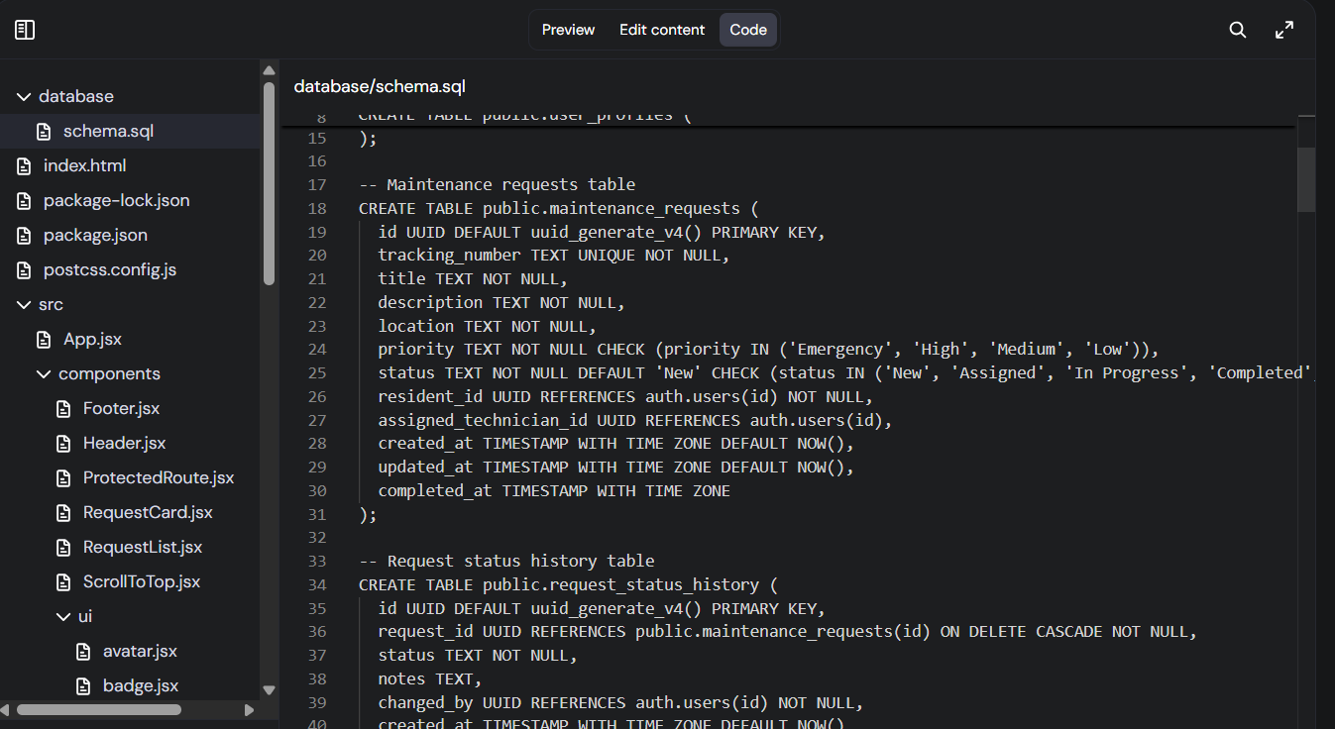Screen dimensions: 1335x729
Task: Select the src folder label
Action: (51, 304)
